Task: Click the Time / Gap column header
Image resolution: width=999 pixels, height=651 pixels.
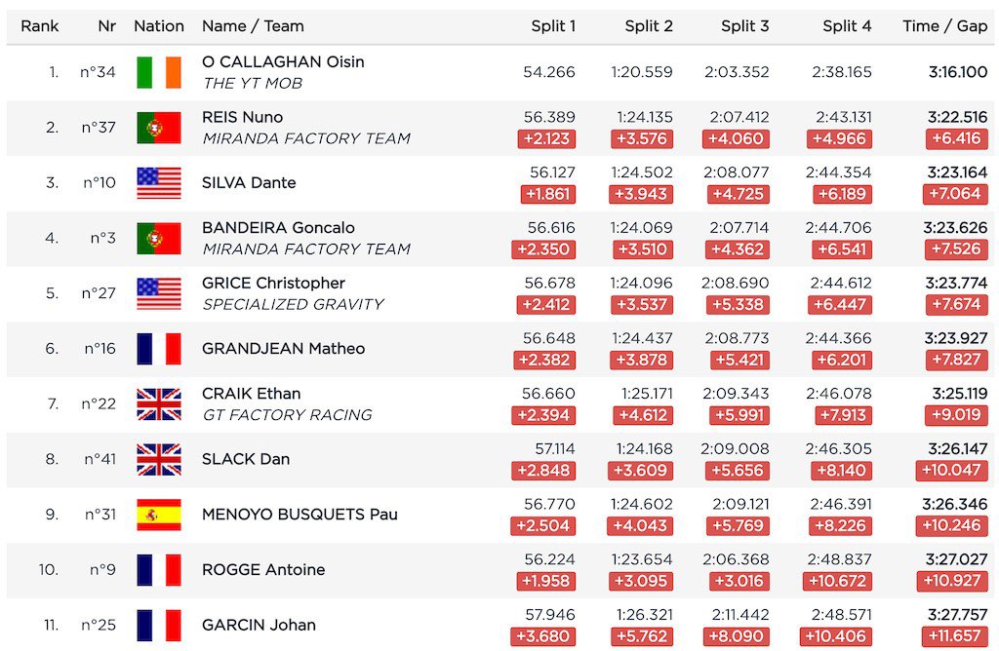Action: pos(944,26)
